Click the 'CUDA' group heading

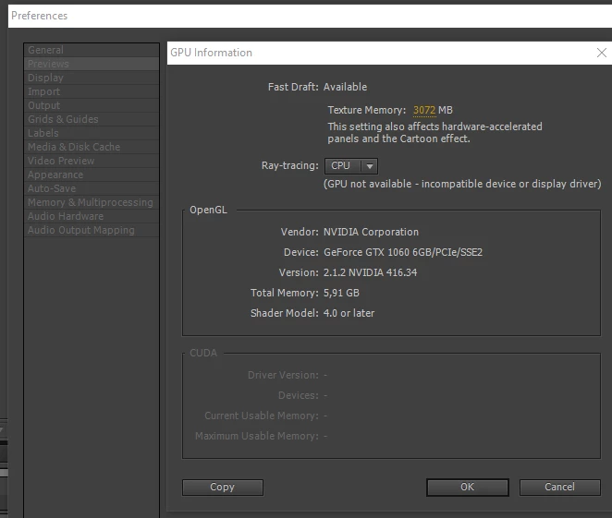[x=203, y=353]
